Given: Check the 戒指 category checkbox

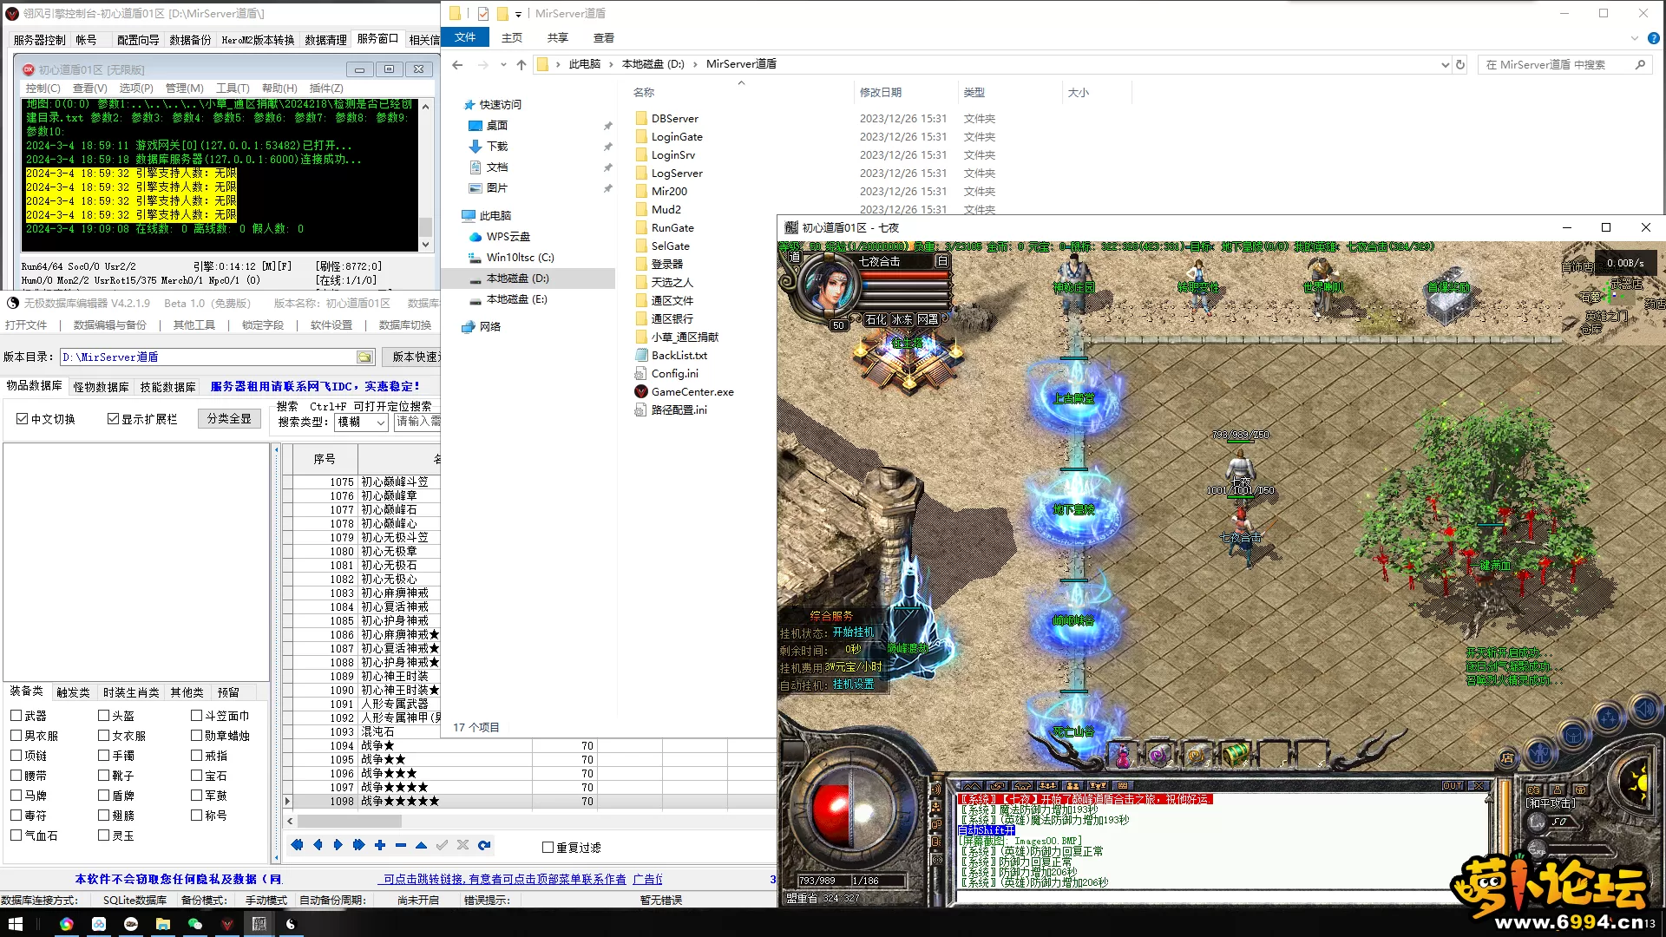Looking at the screenshot, I should (x=196, y=756).
